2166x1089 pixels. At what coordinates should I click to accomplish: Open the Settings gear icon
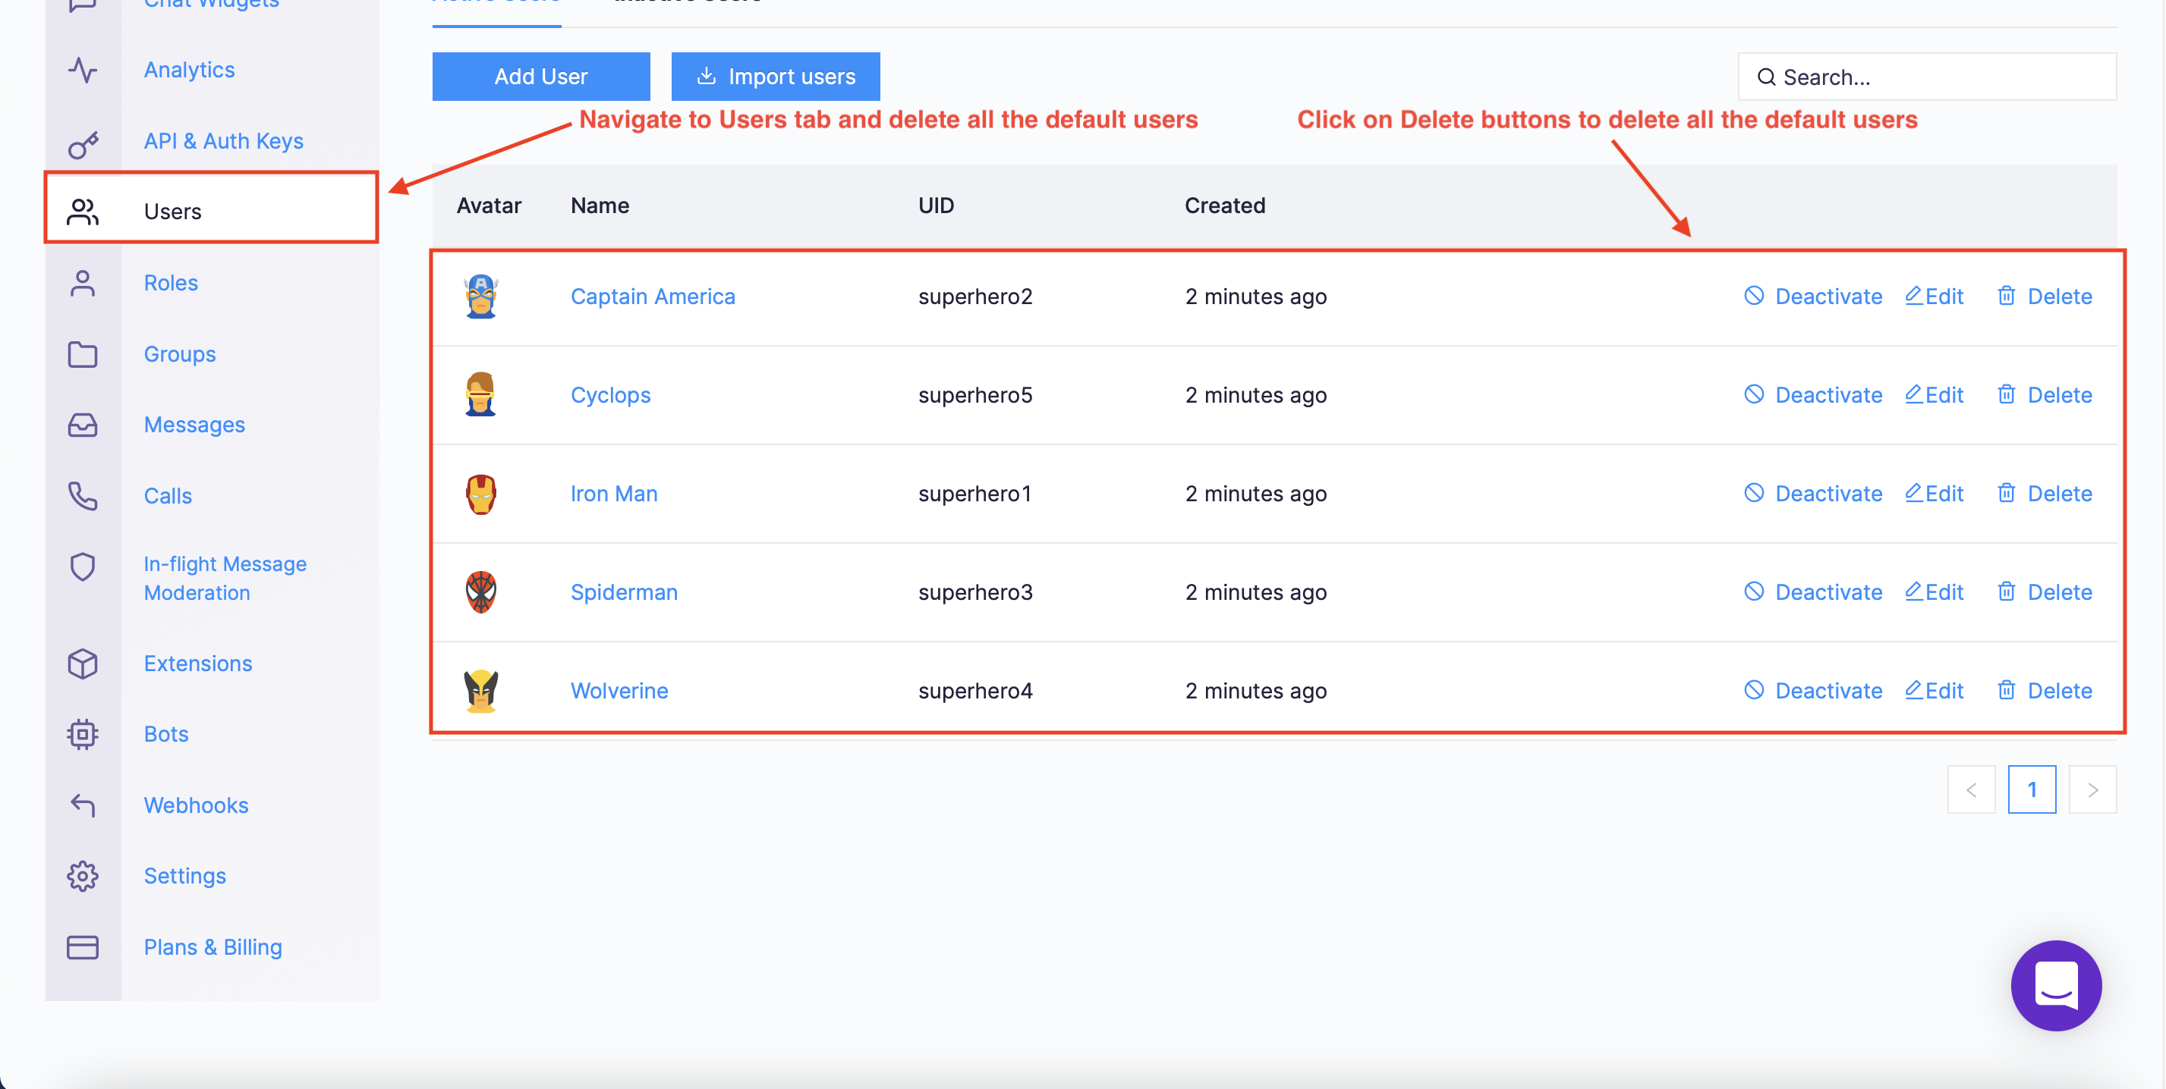(x=83, y=877)
